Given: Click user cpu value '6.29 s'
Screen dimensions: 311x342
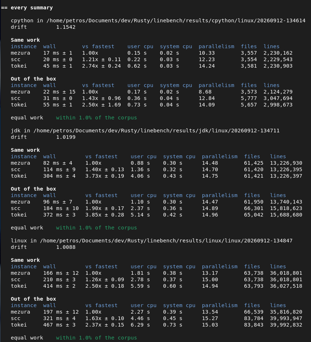Looking at the screenshot, I should click(140, 325).
